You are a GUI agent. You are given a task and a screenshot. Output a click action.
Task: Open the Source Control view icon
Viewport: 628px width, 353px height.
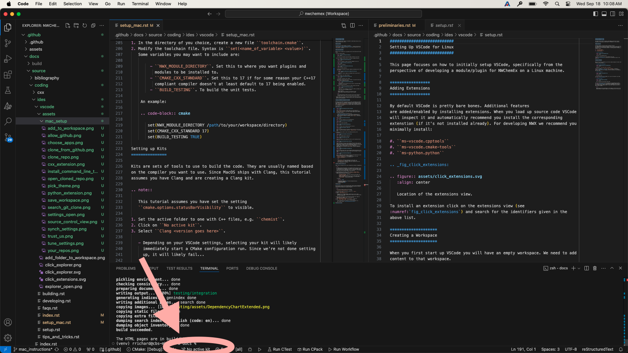click(x=8, y=43)
